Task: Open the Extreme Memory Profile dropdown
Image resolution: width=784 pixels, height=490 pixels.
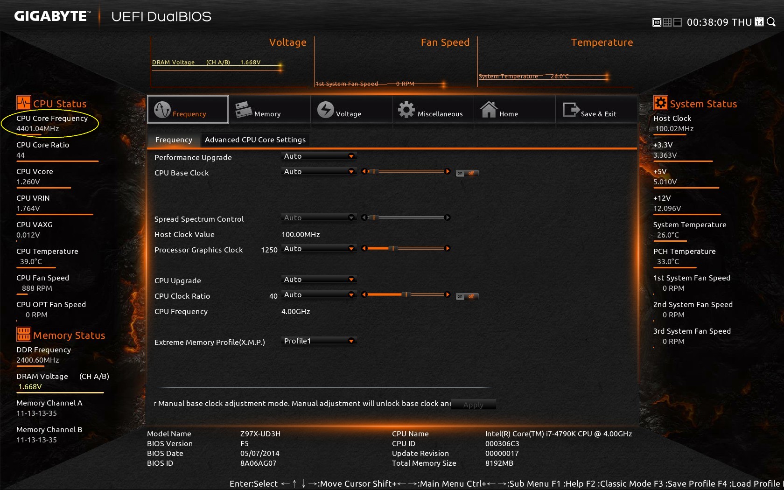Action: click(319, 341)
